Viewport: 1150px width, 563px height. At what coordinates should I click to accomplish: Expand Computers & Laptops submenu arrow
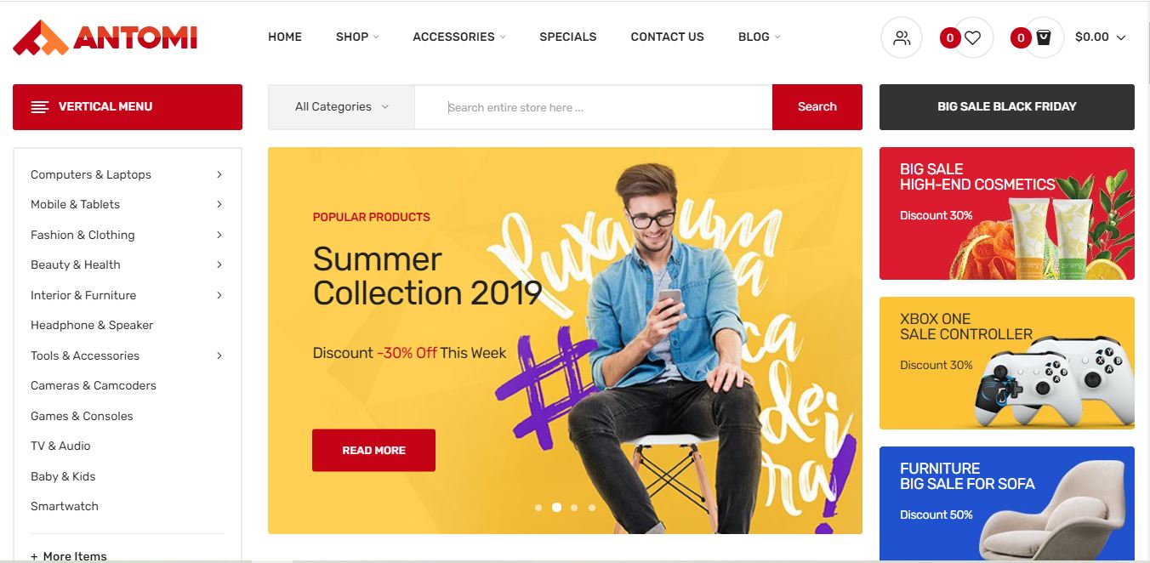click(x=219, y=174)
